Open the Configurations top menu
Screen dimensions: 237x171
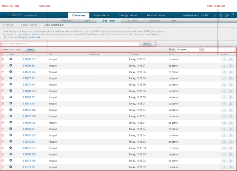click(128, 15)
